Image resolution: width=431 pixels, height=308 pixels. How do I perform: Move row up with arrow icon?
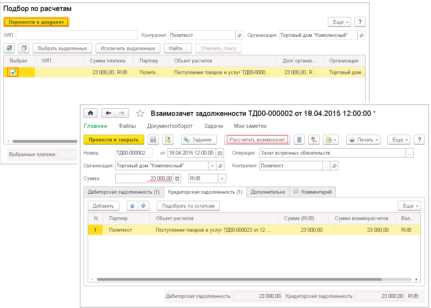click(x=132, y=206)
